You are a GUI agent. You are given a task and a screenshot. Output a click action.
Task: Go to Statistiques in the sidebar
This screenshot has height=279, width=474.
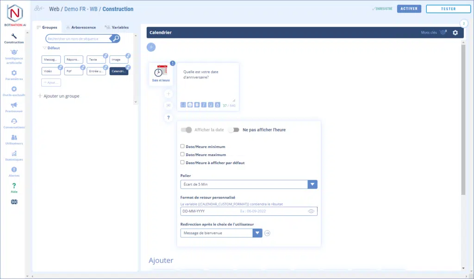coord(14,156)
